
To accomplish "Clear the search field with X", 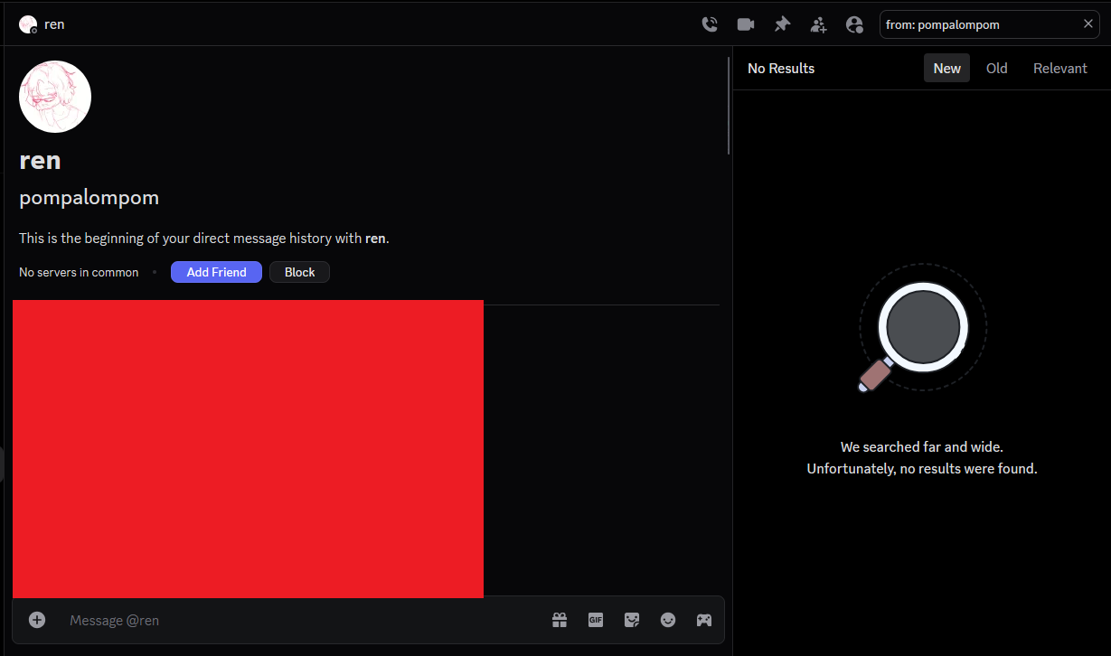I will pos(1088,24).
